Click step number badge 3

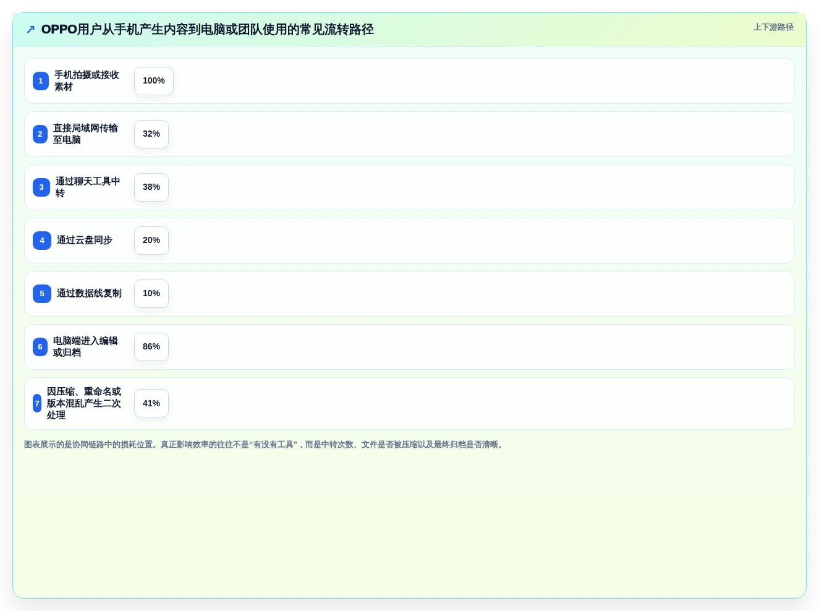(41, 187)
